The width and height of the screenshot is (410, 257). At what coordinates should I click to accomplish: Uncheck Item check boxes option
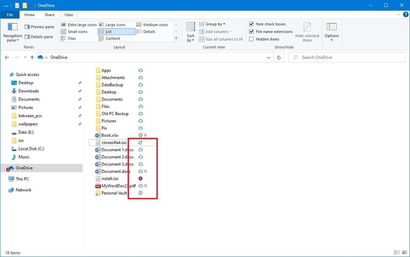(251, 24)
